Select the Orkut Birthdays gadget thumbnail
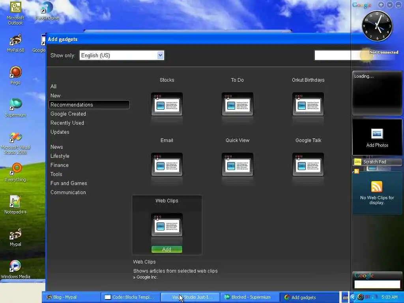The image size is (404, 303). pos(308,104)
